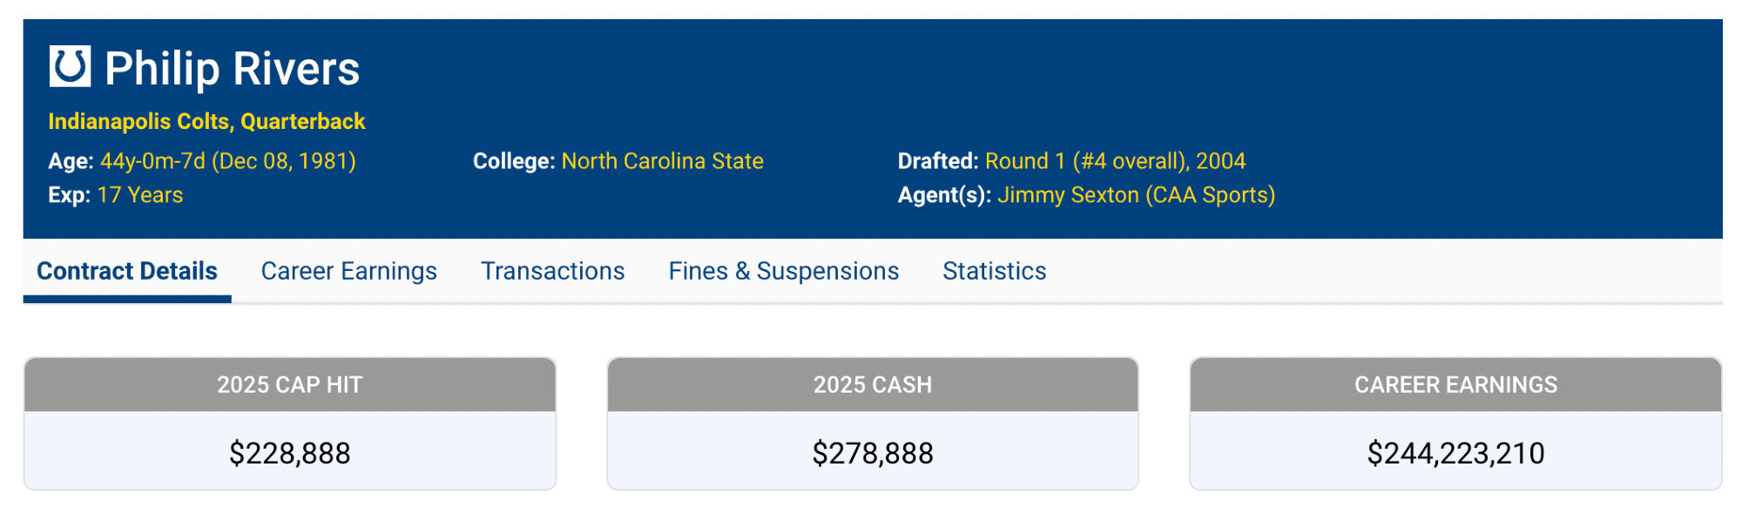Select the Contract Details tab
The image size is (1742, 514).
[x=127, y=271]
